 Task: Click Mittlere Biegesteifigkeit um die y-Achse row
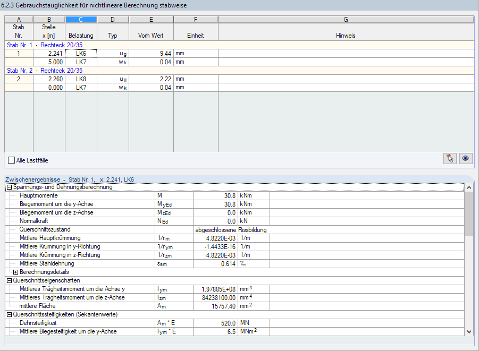point(234,331)
